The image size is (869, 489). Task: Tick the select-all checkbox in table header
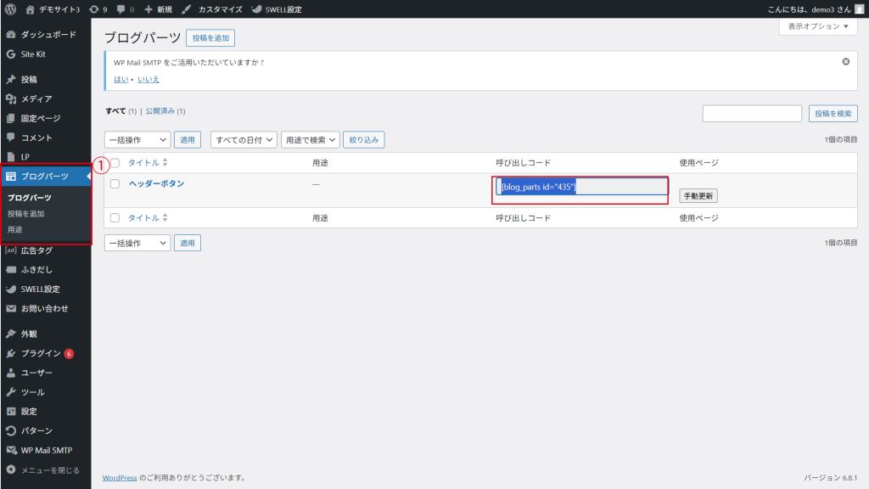click(x=115, y=162)
